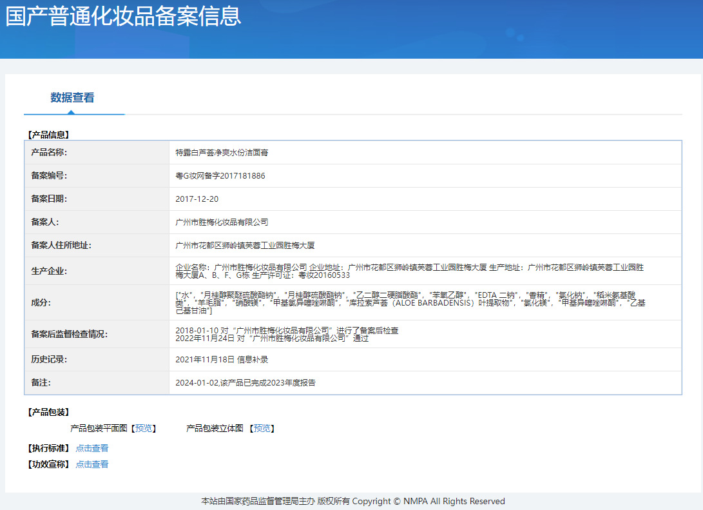Open 执行标准 点击查看 link
Image resolution: width=703 pixels, height=510 pixels.
pyautogui.click(x=92, y=448)
